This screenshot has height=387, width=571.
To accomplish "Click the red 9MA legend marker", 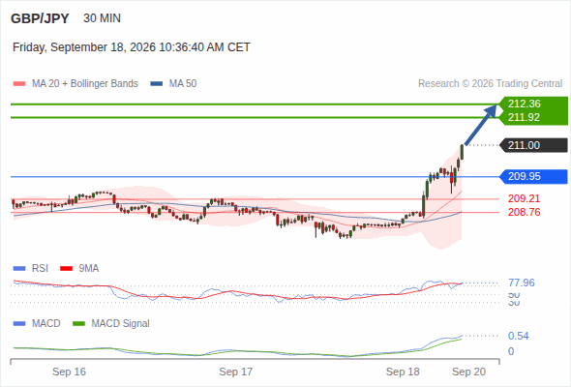I will coord(66,269).
